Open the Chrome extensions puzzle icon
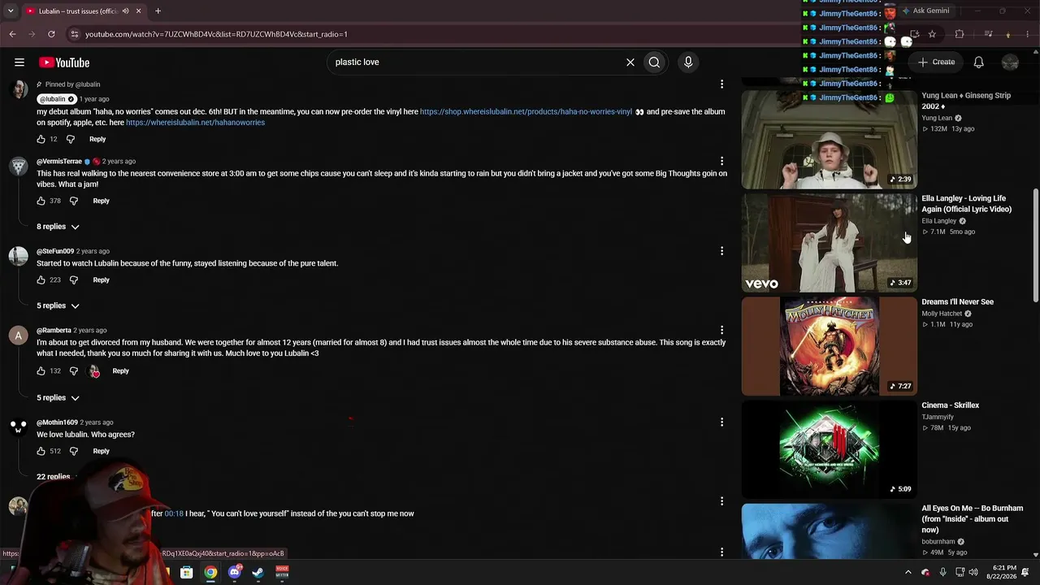The width and height of the screenshot is (1040, 585). tap(960, 34)
